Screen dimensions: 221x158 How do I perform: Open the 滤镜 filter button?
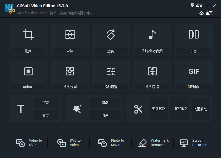(x=105, y=103)
